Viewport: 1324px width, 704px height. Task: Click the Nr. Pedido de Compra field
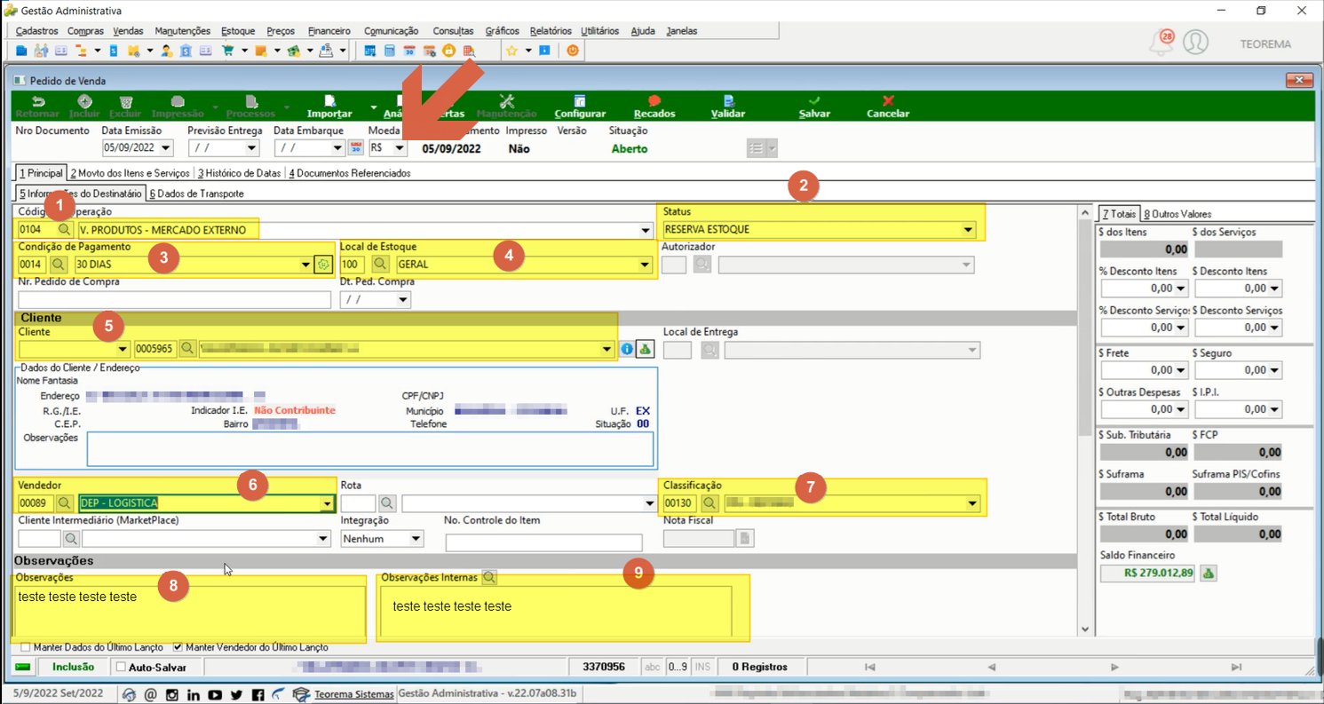coord(174,299)
